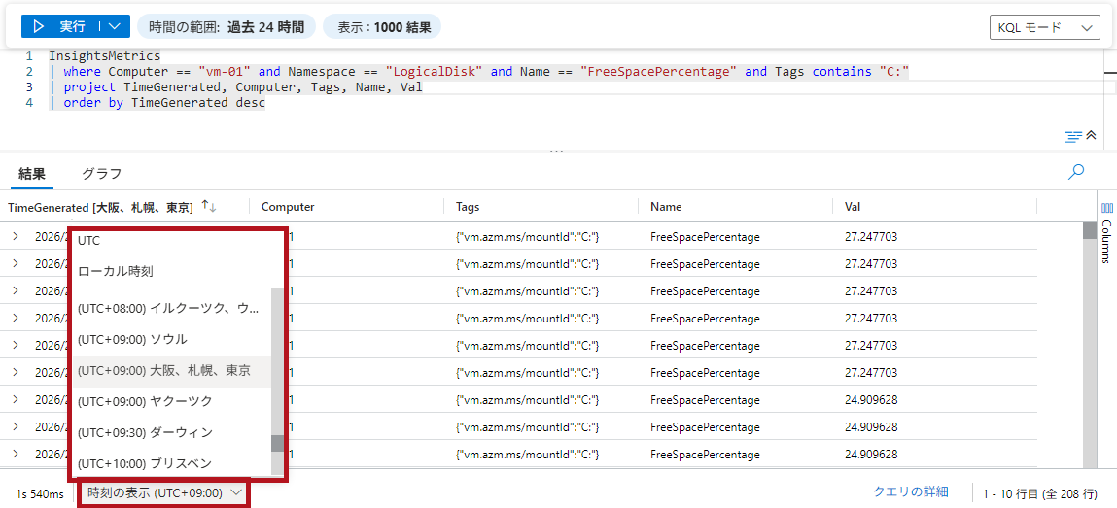Choose ローカル時刻 in the timezone list
This screenshot has height=508, width=1117.
point(116,271)
